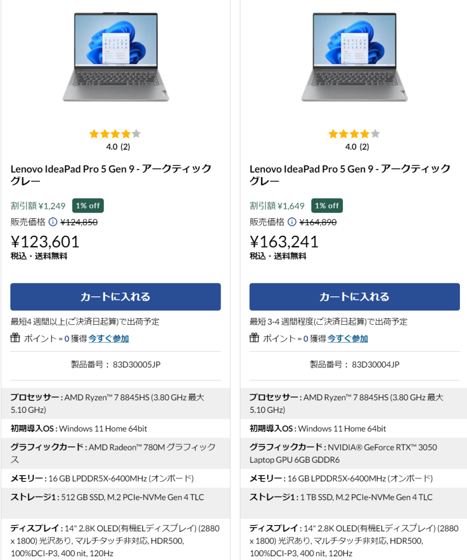Click review count (2) on left product
Viewport: 467px width, 560px height.
pyautogui.click(x=126, y=147)
